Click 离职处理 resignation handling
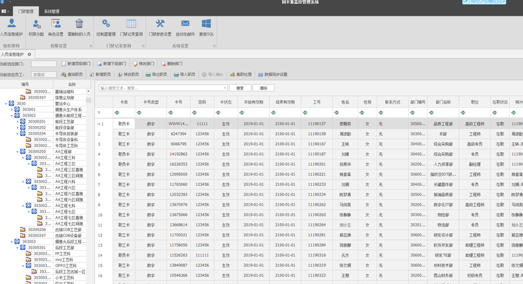Screen dimensions: 523x284 click(241, 74)
